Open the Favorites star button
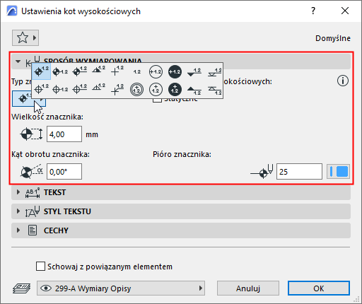 25,37
